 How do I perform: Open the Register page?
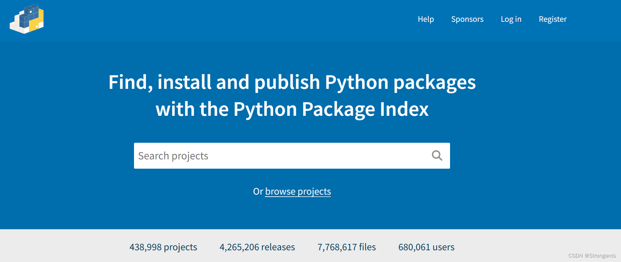[552, 19]
